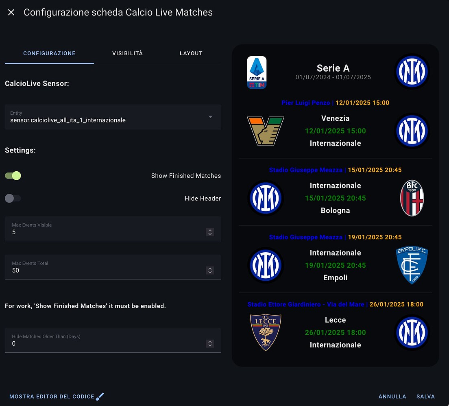Enable the Hide Header option
Viewport: 449px width, 406px height.
(13, 198)
